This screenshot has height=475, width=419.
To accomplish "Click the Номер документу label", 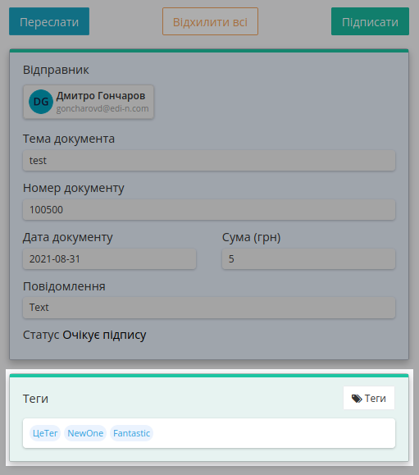I will pos(74,188).
